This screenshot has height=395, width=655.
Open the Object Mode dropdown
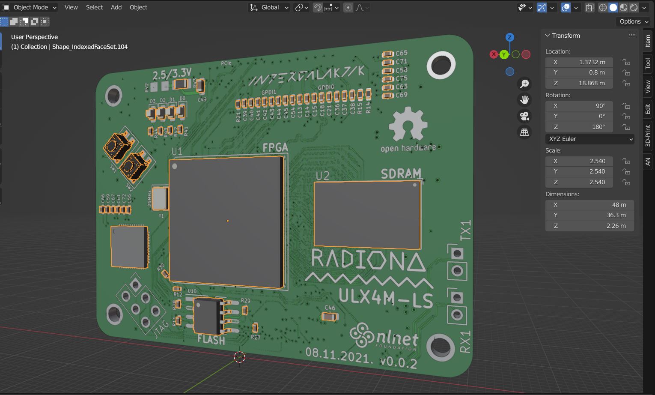point(30,7)
